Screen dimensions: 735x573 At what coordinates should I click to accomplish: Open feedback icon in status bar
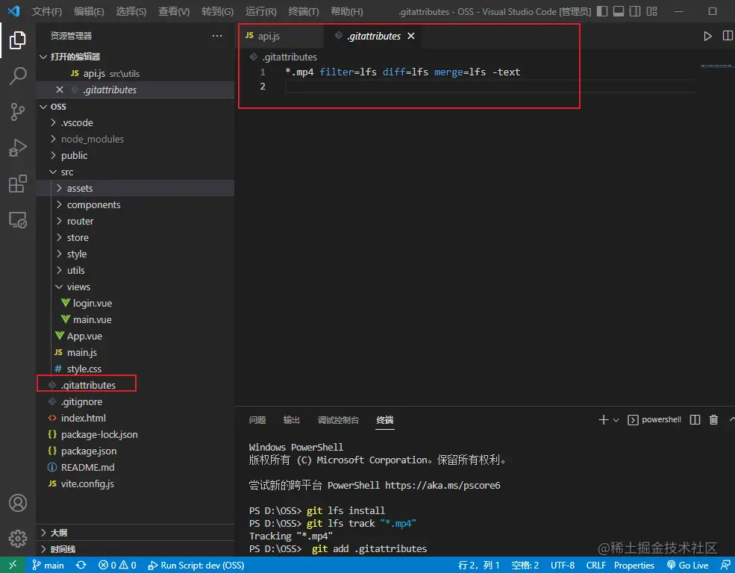tap(725, 565)
